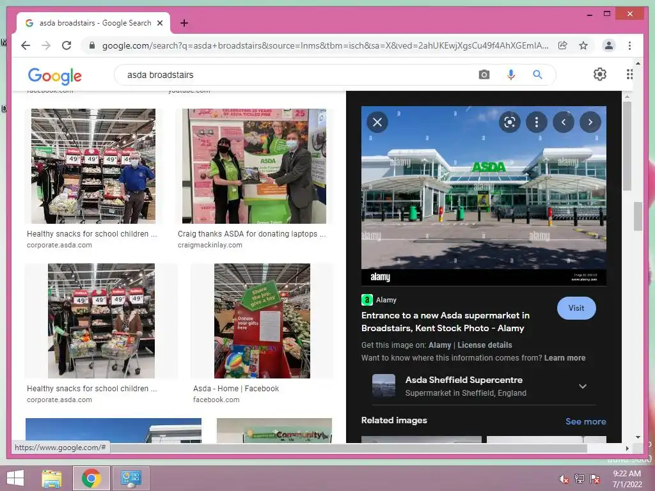Screen dimensions: 655x491
Task: Click the browser forward arrow
Action: [x=46, y=45]
